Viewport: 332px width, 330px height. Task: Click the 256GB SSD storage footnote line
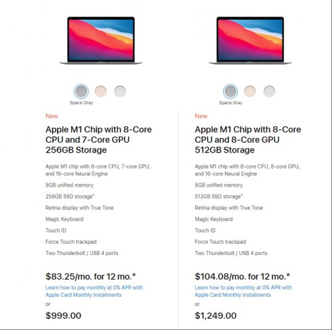pos(70,197)
